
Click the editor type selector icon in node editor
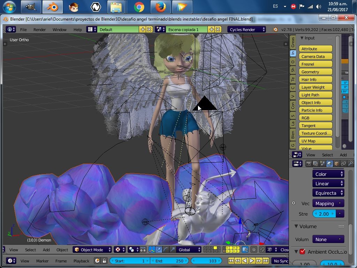click(296, 155)
